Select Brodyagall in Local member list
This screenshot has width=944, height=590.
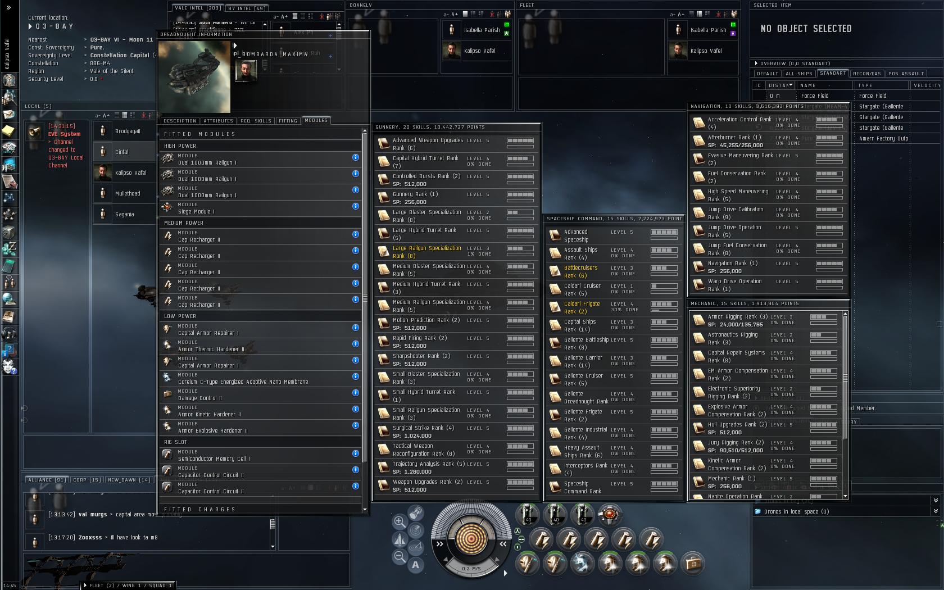[124, 131]
